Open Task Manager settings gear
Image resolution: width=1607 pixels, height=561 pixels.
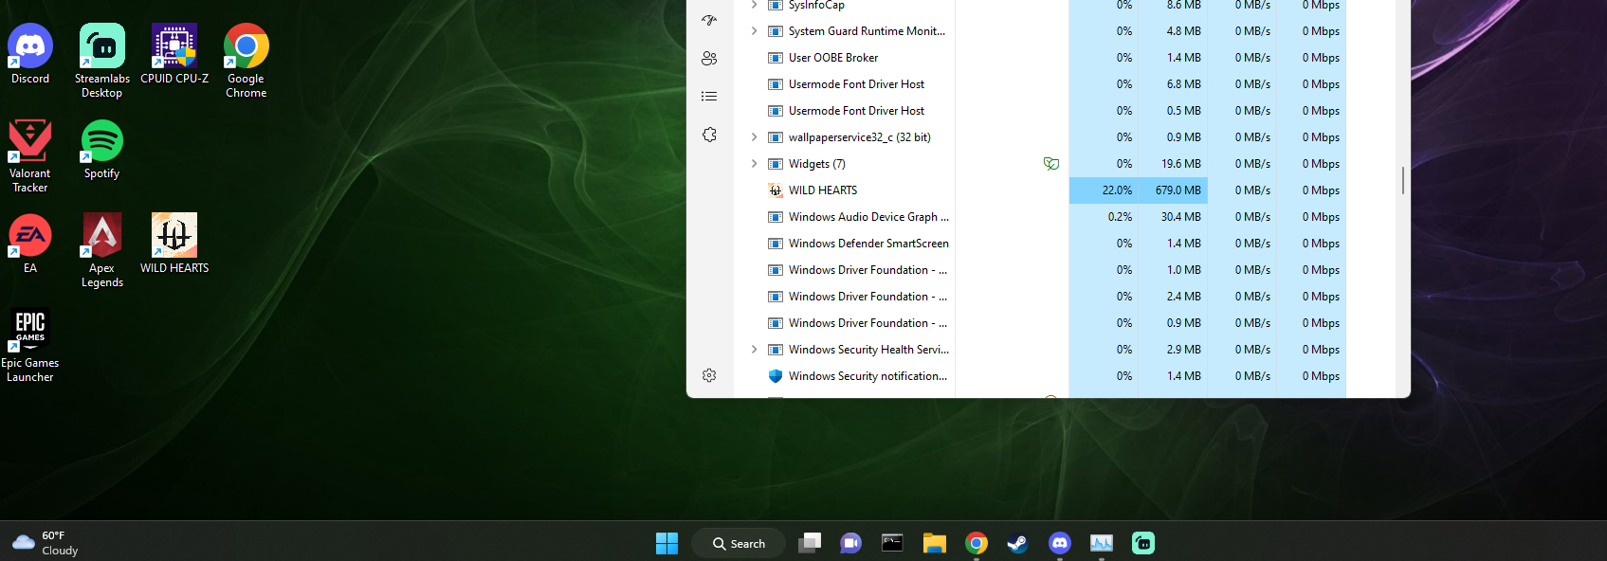[x=709, y=375]
